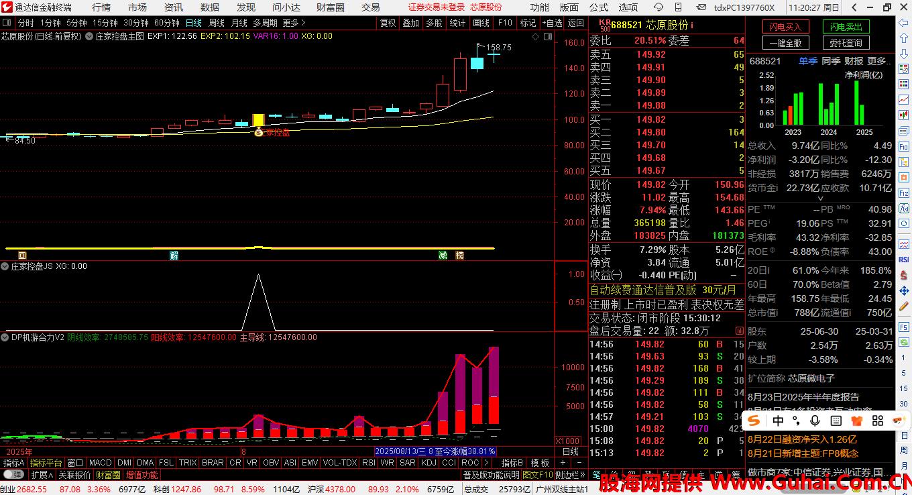Click the down-arrow next stock icon
912x495 pixels.
(x=903, y=54)
